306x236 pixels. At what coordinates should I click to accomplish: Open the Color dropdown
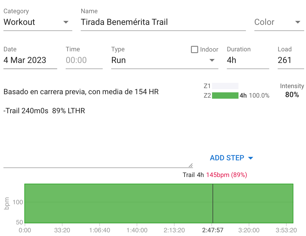coord(279,22)
